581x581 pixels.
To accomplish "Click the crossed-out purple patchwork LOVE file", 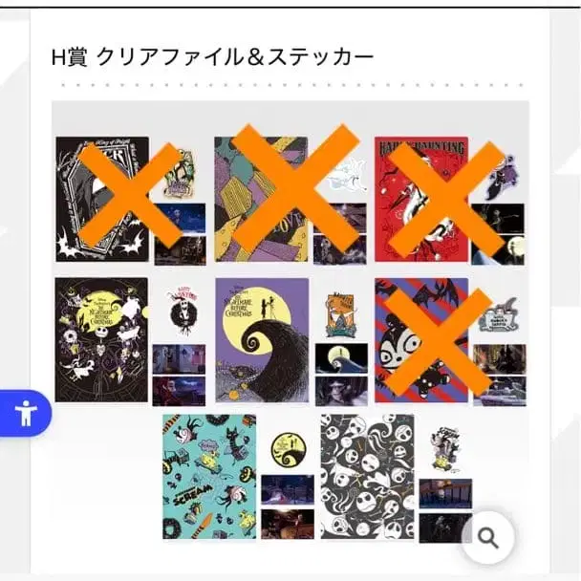I will (261, 200).
